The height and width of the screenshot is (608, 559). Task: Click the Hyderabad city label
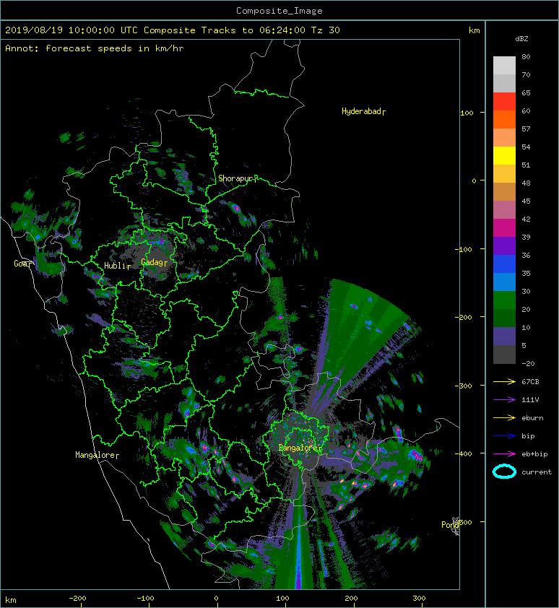[x=363, y=112]
